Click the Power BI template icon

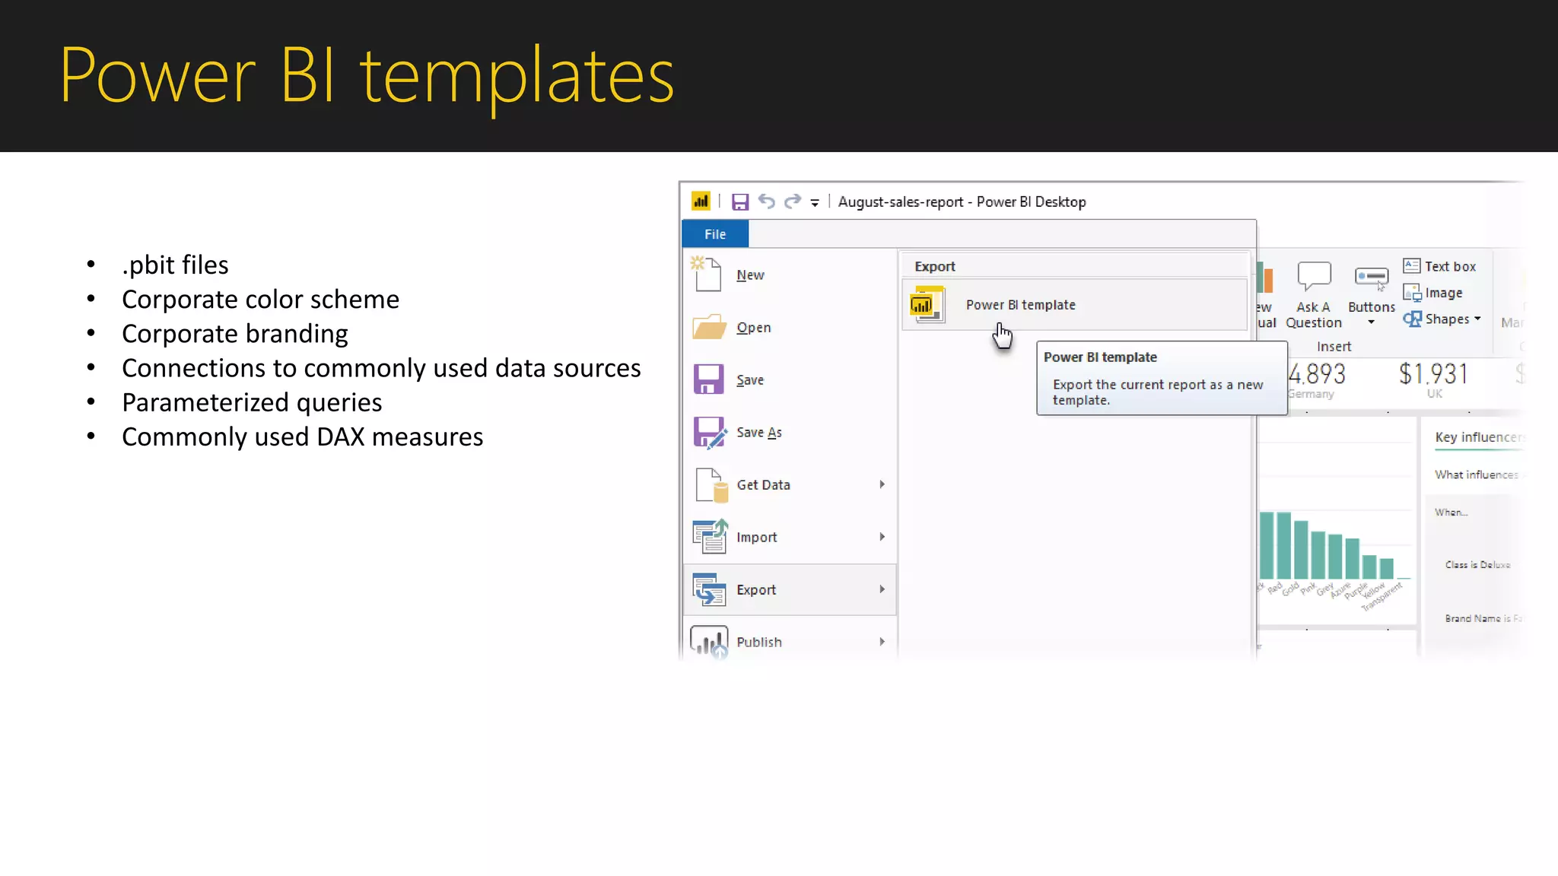[927, 304]
